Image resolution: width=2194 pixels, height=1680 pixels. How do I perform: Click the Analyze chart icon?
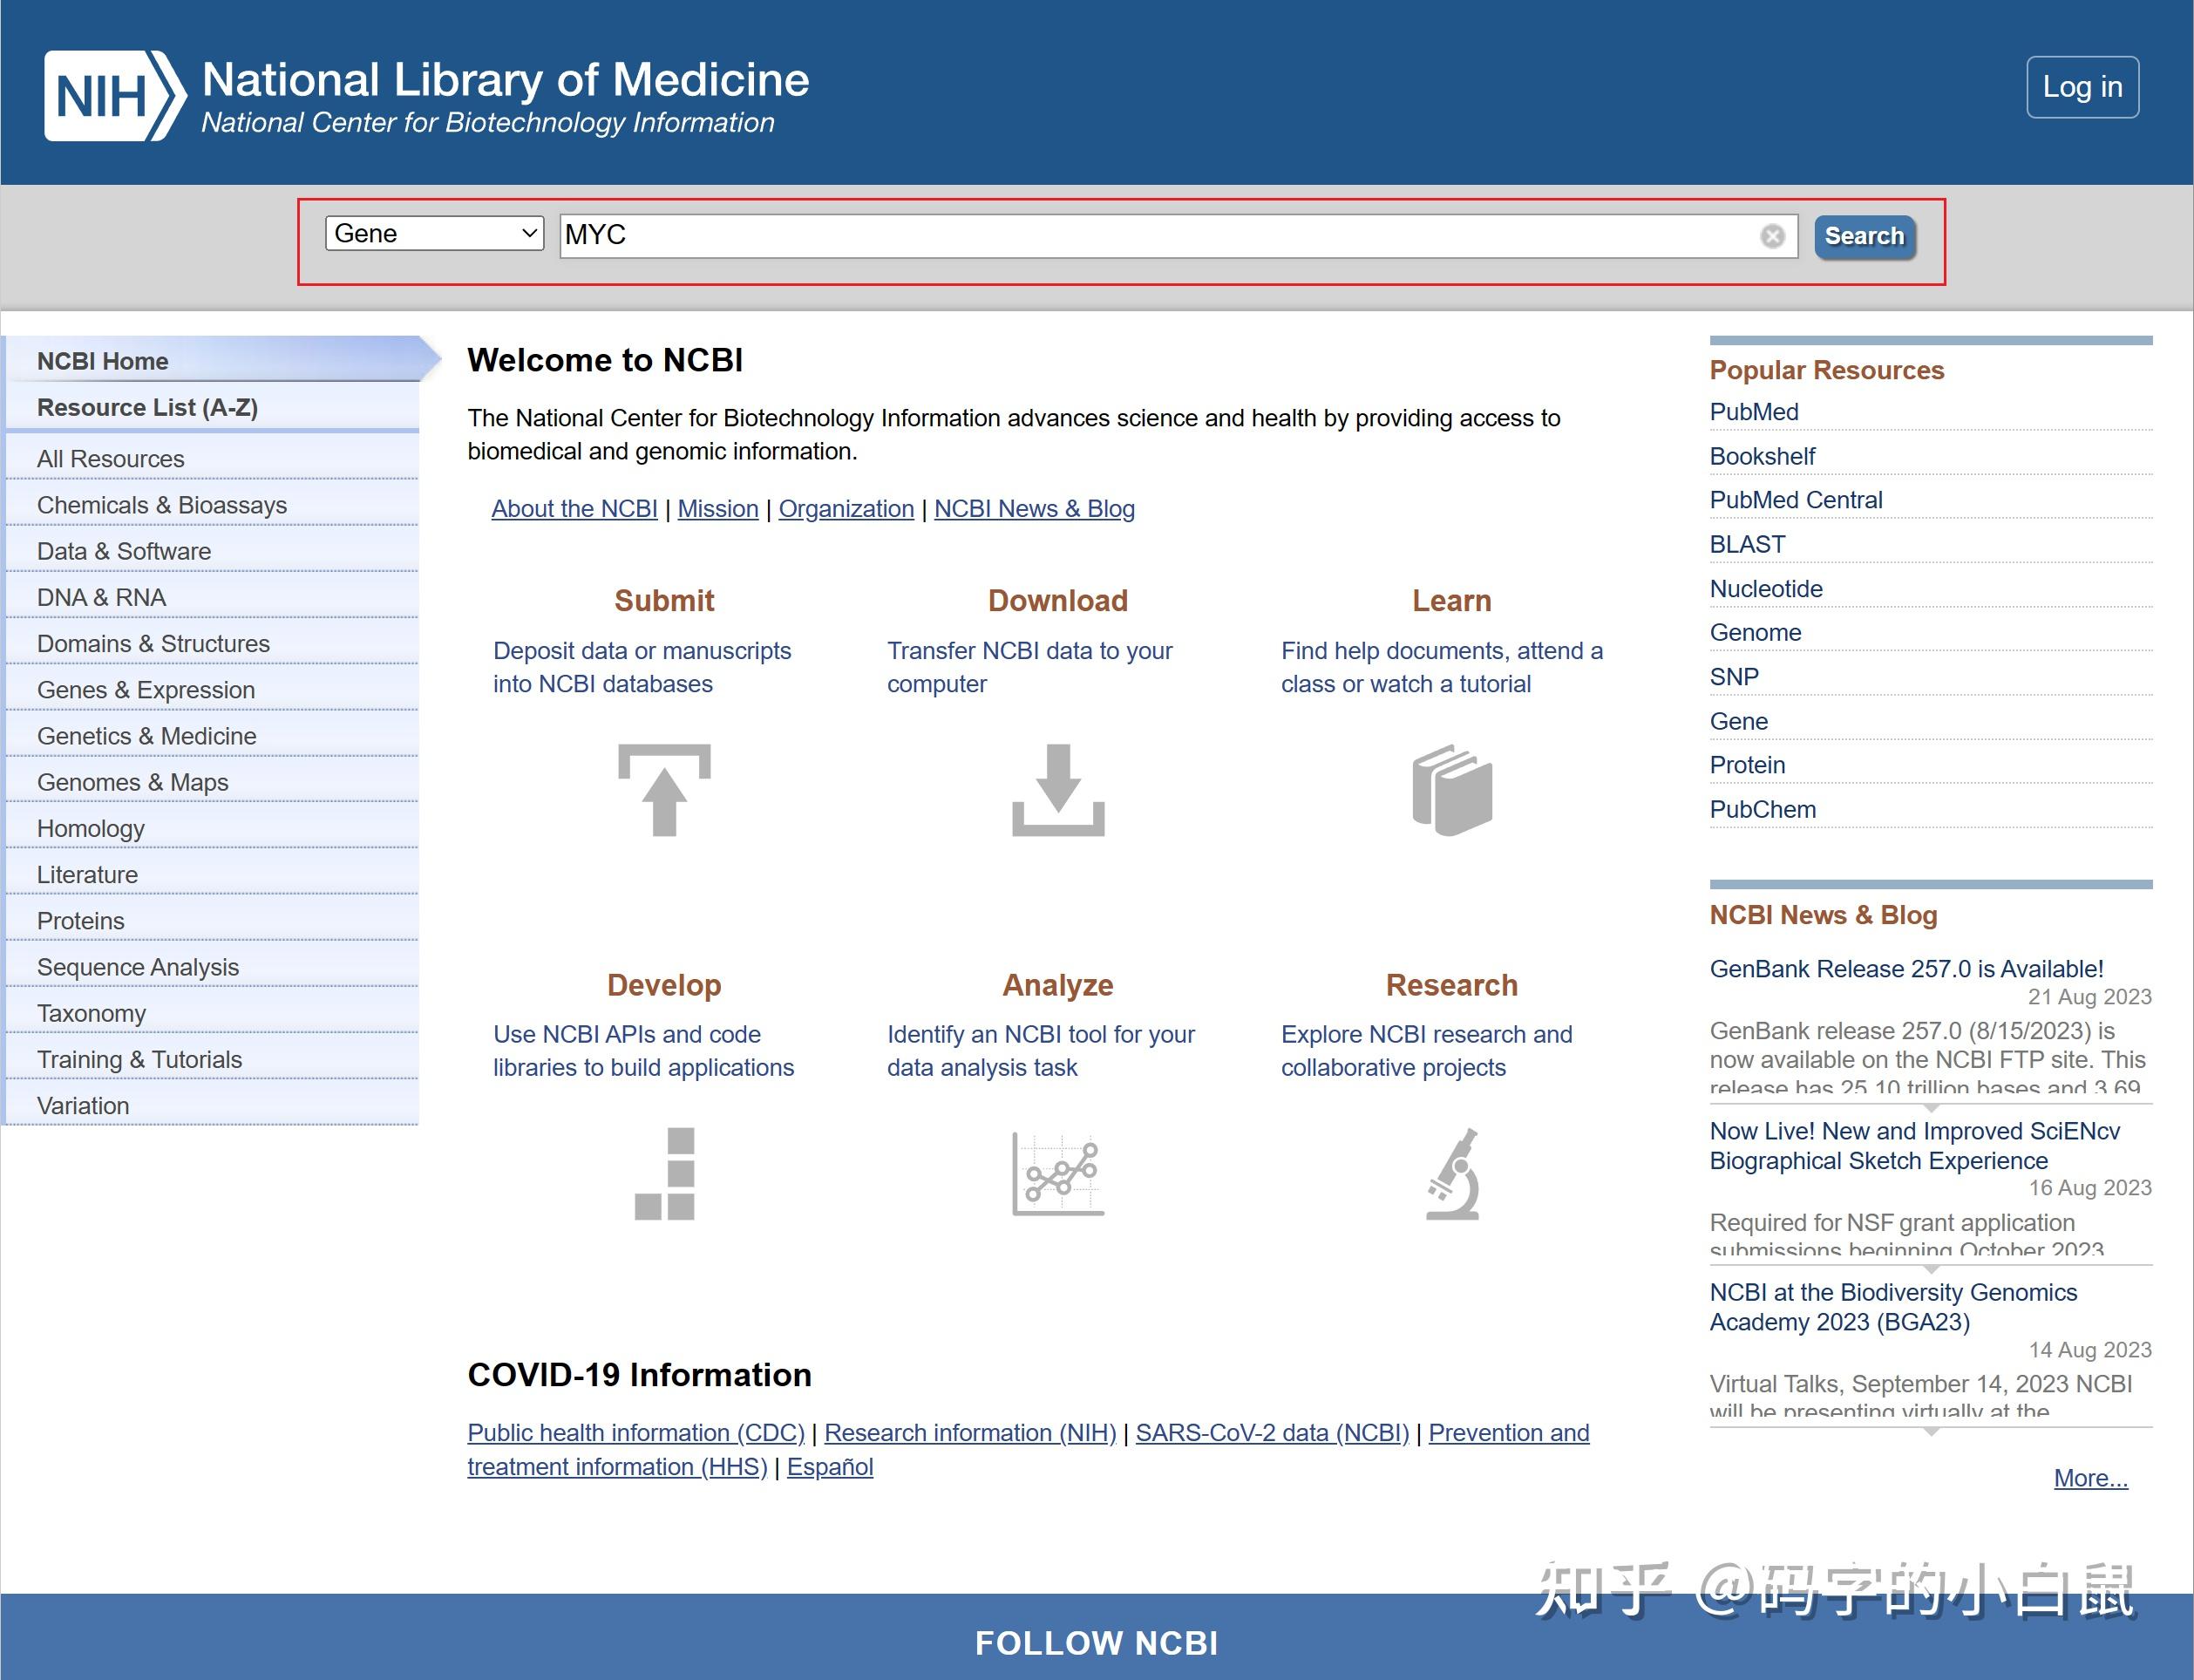coord(1057,1174)
